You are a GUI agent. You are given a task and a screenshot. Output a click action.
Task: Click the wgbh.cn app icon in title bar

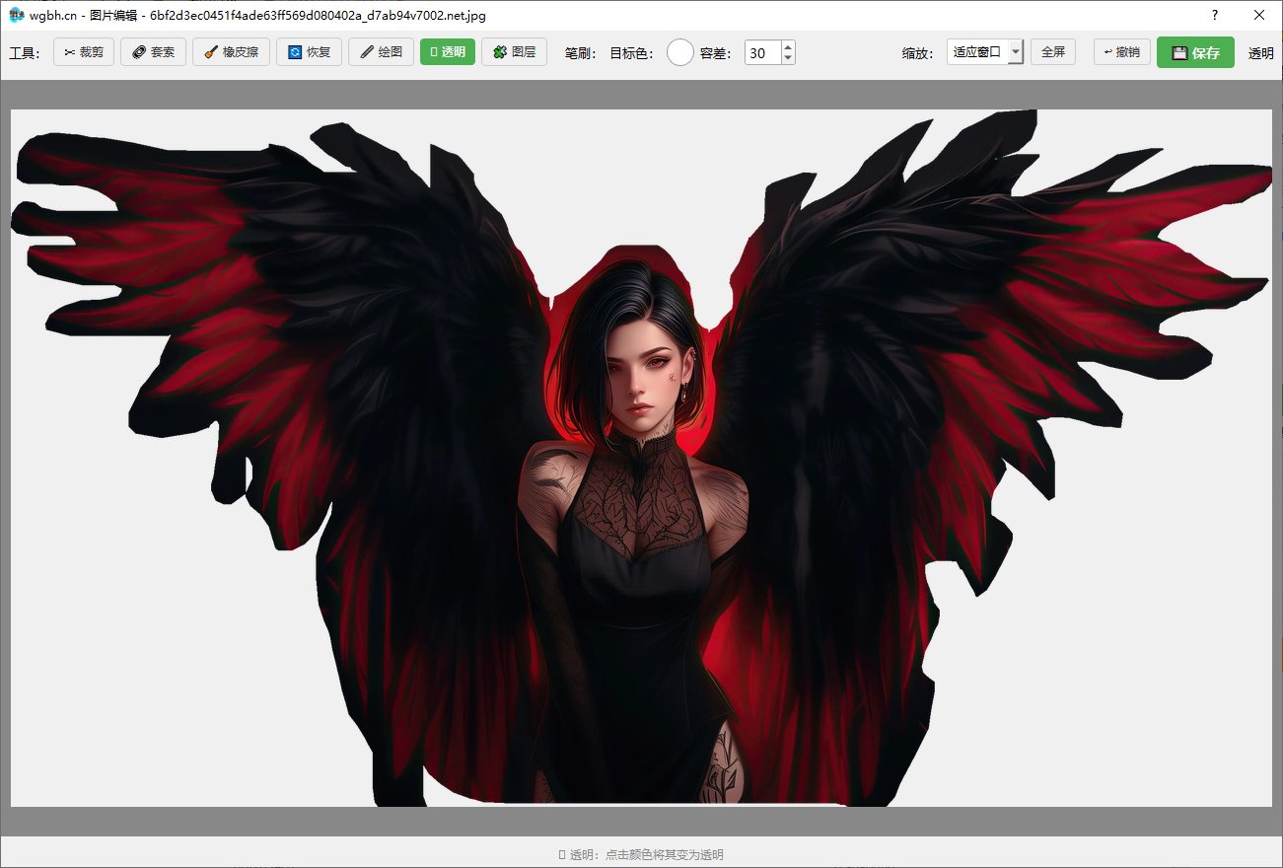point(16,16)
